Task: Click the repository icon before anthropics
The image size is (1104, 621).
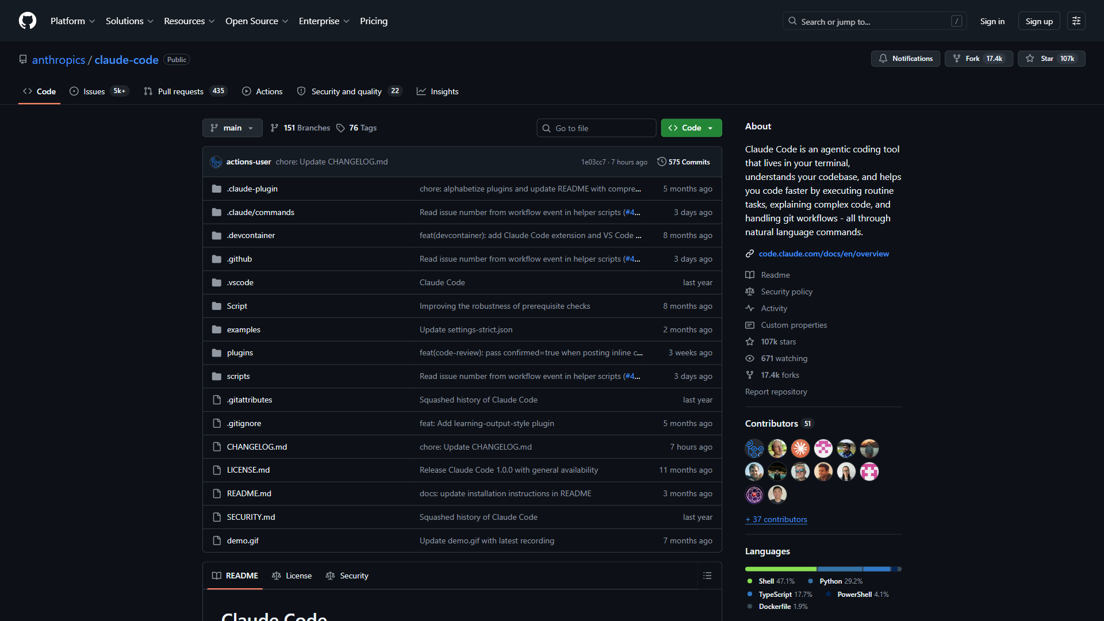Action: pos(23,60)
